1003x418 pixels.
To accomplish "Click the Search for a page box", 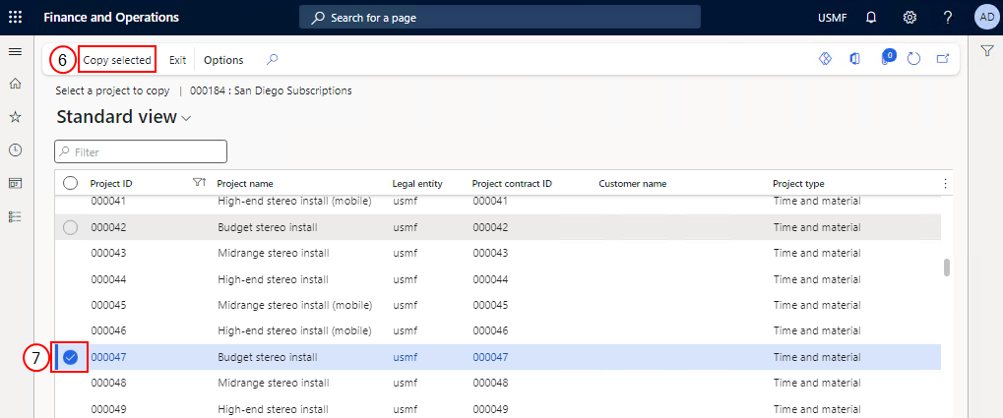I will (500, 18).
